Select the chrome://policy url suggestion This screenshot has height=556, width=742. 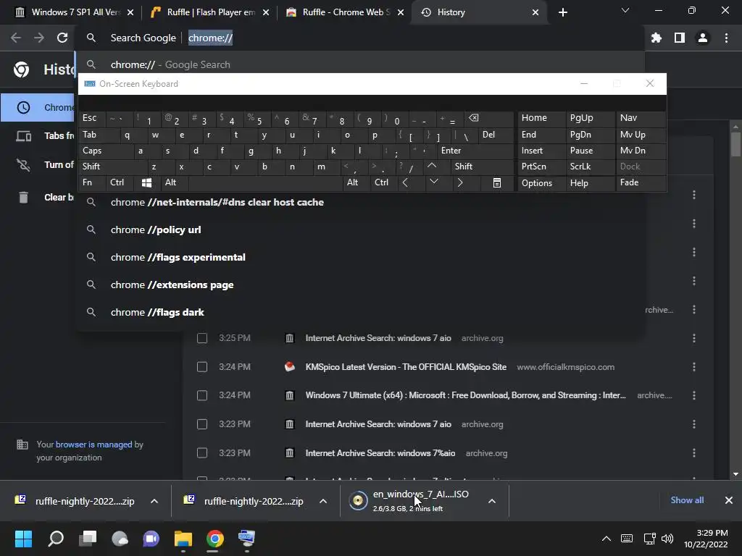(x=362, y=229)
